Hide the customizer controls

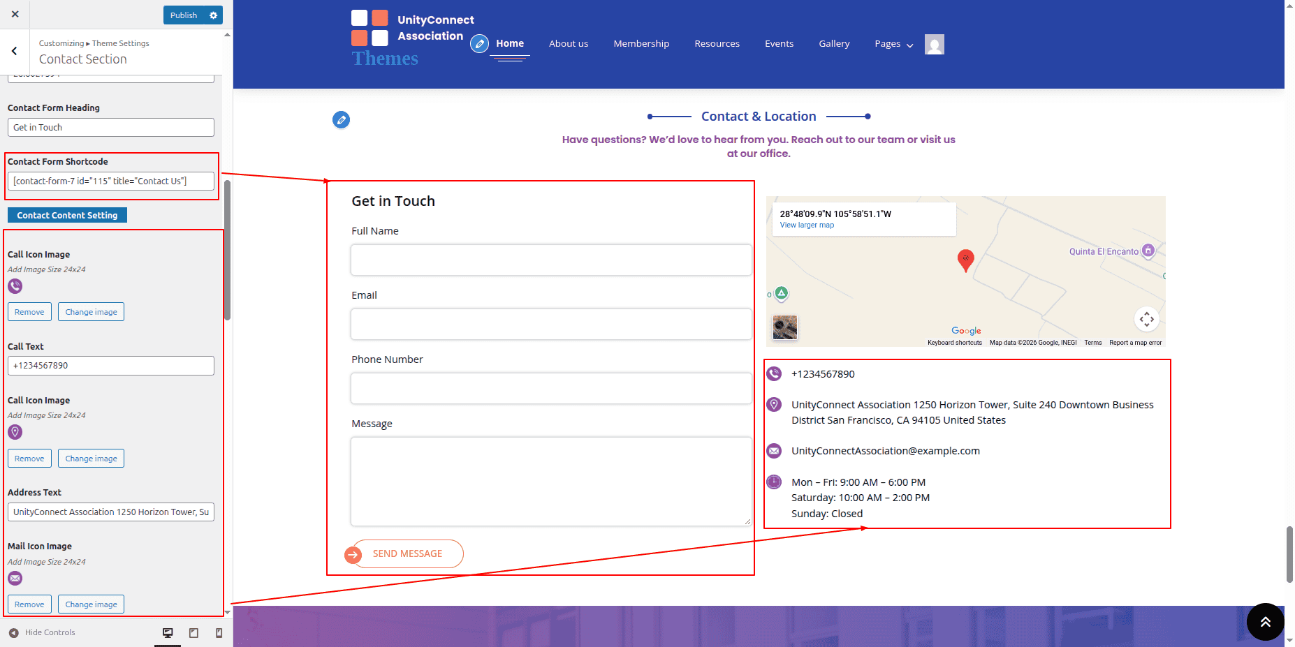42,632
